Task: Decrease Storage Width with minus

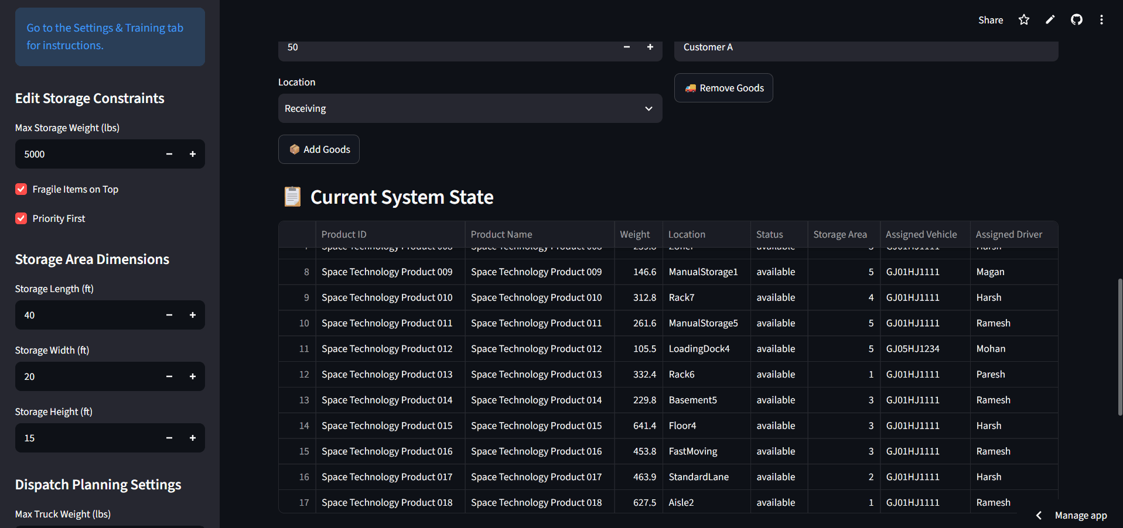Action: point(169,376)
